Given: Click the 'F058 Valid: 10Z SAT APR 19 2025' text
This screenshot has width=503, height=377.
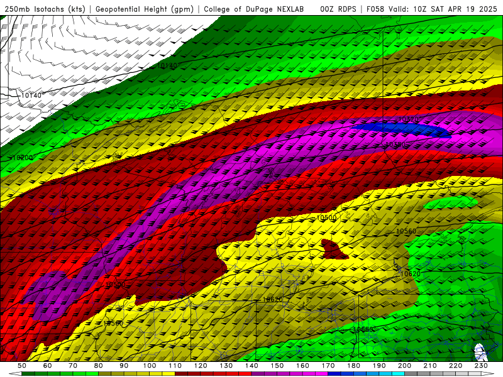Looking at the screenshot, I should (x=432, y=9).
